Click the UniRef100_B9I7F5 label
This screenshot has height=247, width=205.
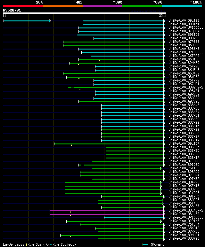click(184, 196)
